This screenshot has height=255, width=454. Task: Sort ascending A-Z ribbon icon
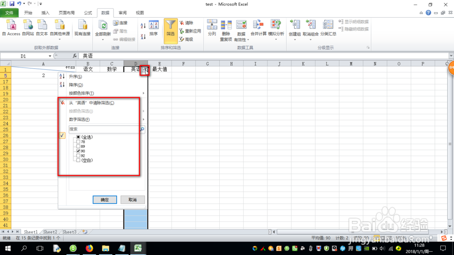coord(143,26)
